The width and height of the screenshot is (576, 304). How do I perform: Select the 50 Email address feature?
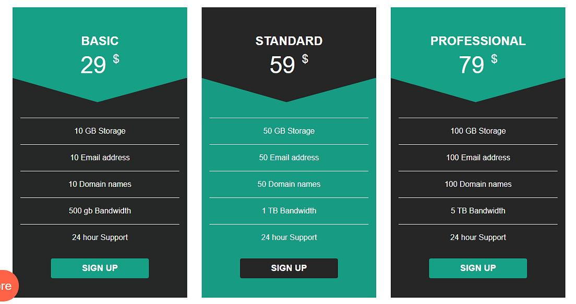289,157
